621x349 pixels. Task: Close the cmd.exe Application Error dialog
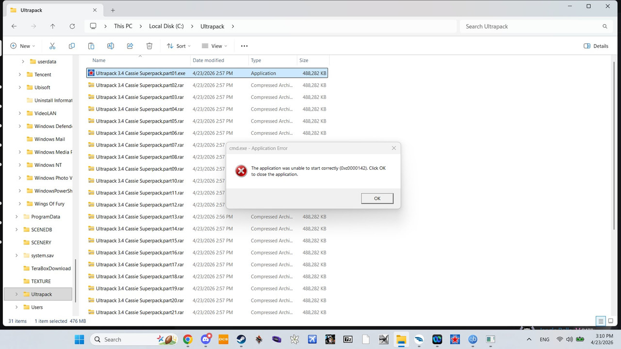point(393,148)
